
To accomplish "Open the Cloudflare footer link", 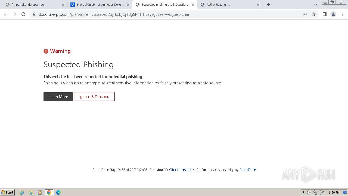I will 247,170.
